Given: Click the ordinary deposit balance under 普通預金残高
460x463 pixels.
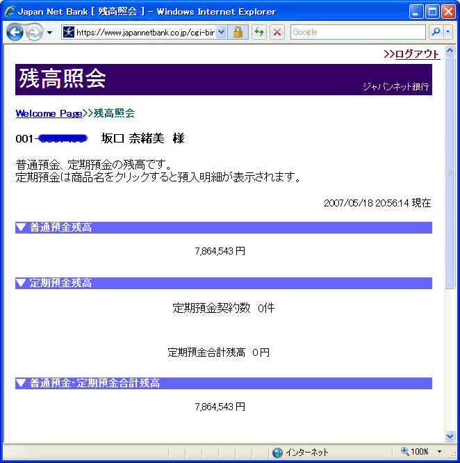Looking at the screenshot, I should click(220, 251).
